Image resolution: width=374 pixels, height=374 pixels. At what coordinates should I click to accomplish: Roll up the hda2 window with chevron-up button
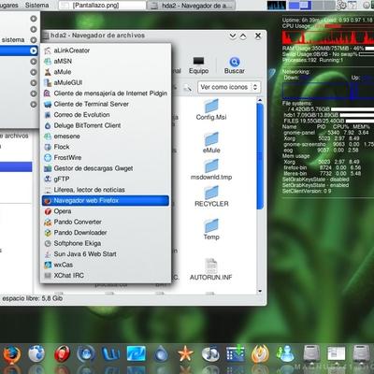[243, 36]
